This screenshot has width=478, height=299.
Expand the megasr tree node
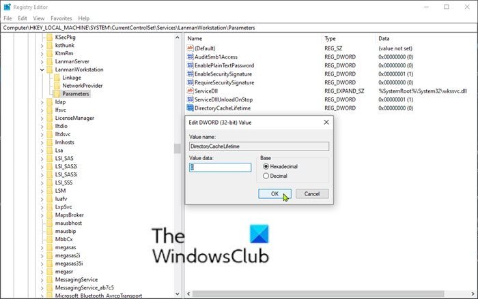[42, 272]
